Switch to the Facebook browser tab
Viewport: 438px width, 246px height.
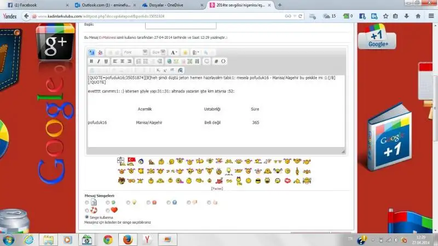26,5
